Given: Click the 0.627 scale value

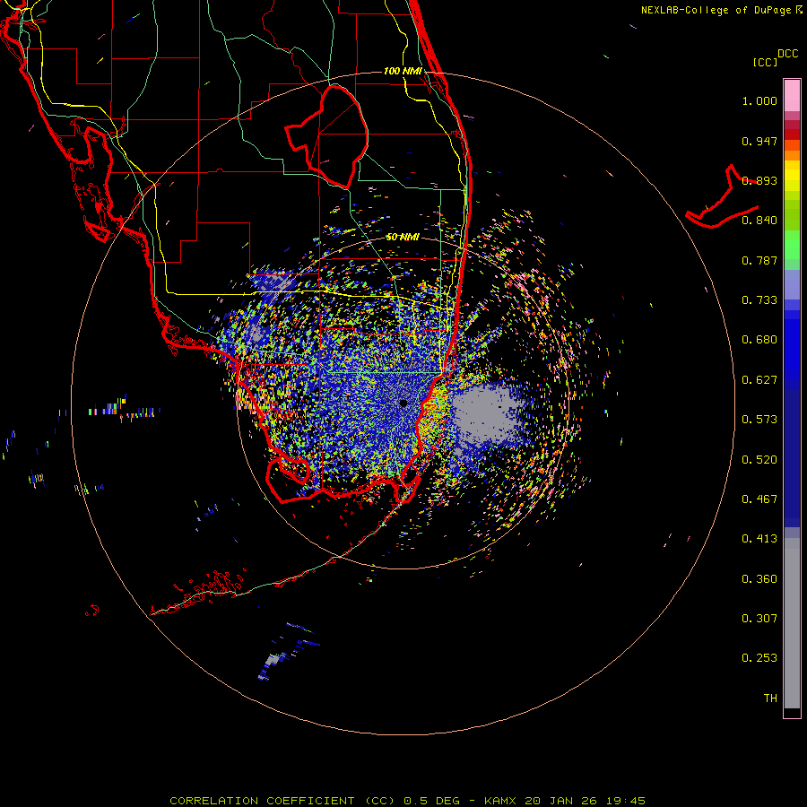Looking at the screenshot, I should click(x=759, y=380).
